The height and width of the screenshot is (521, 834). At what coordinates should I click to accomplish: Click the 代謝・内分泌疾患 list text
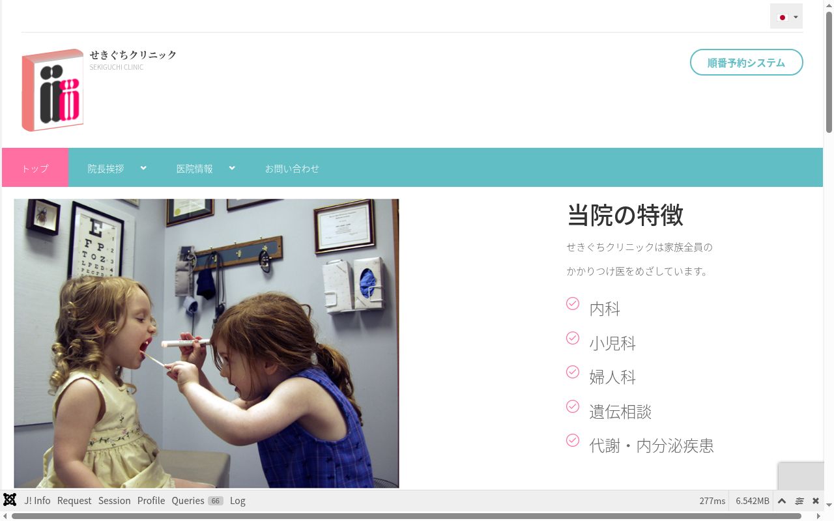pos(652,445)
